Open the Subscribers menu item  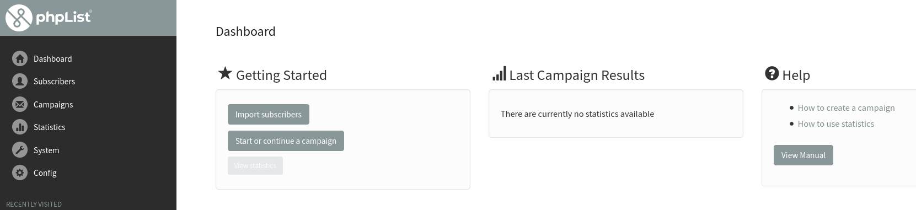[54, 81]
